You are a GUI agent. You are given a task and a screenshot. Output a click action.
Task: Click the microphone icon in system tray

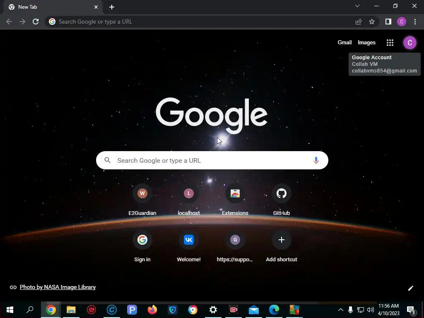pos(350,310)
